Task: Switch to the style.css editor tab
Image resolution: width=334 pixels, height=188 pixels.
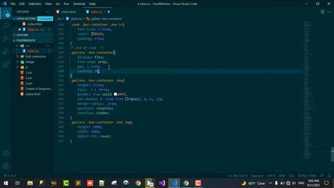Action: 96,11
